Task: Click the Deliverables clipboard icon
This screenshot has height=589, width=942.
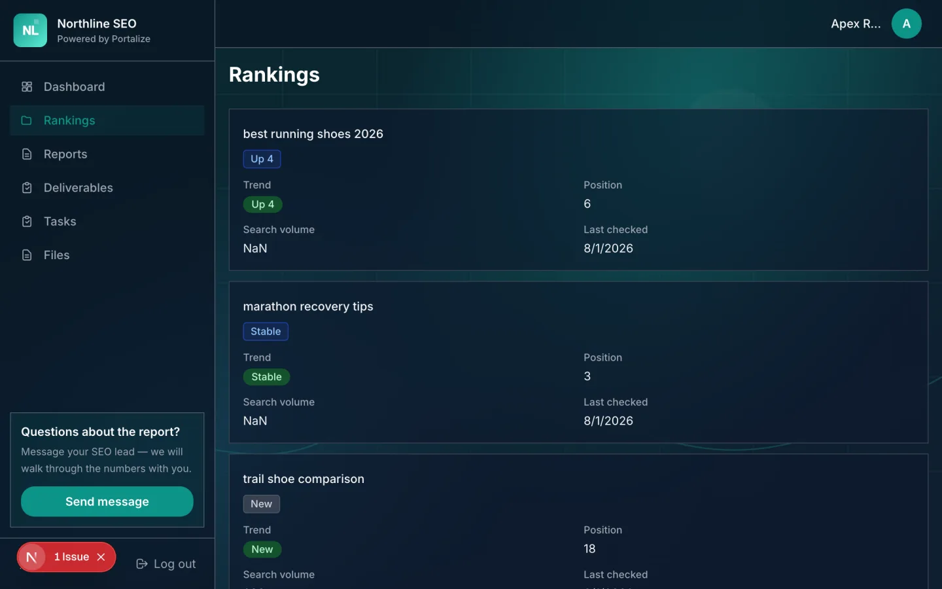Action: click(x=27, y=188)
